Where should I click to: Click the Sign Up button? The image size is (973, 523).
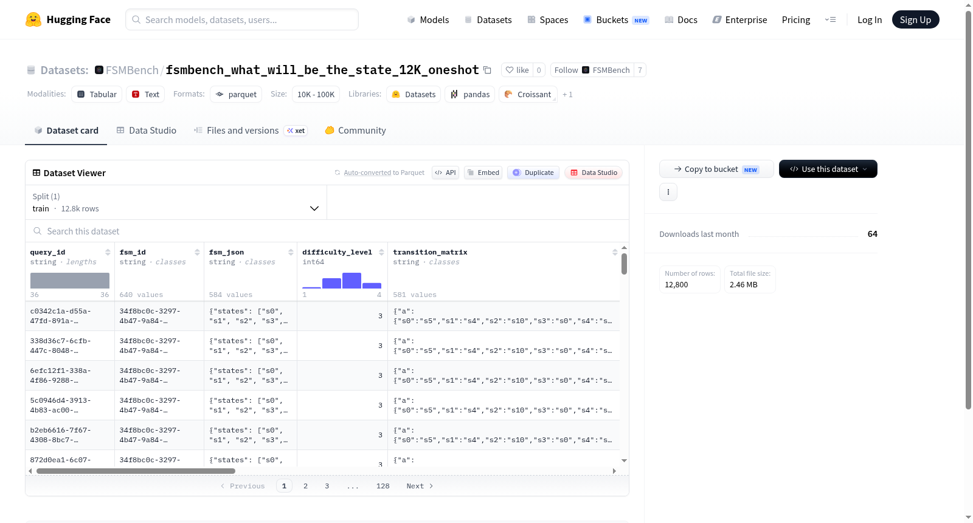click(x=915, y=19)
